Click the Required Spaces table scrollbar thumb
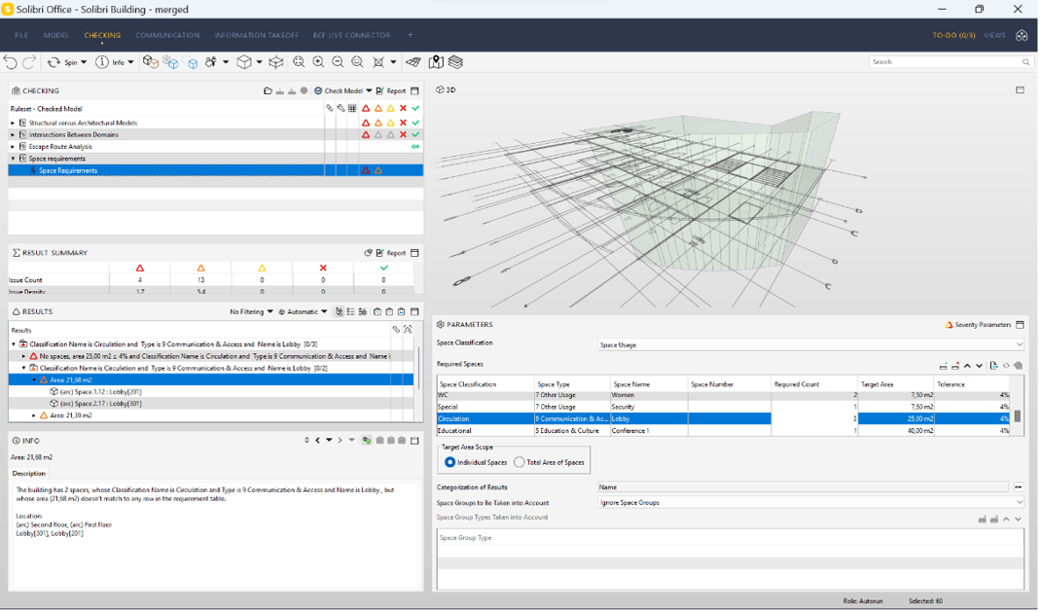The width and height of the screenshot is (1041, 612). click(1017, 416)
